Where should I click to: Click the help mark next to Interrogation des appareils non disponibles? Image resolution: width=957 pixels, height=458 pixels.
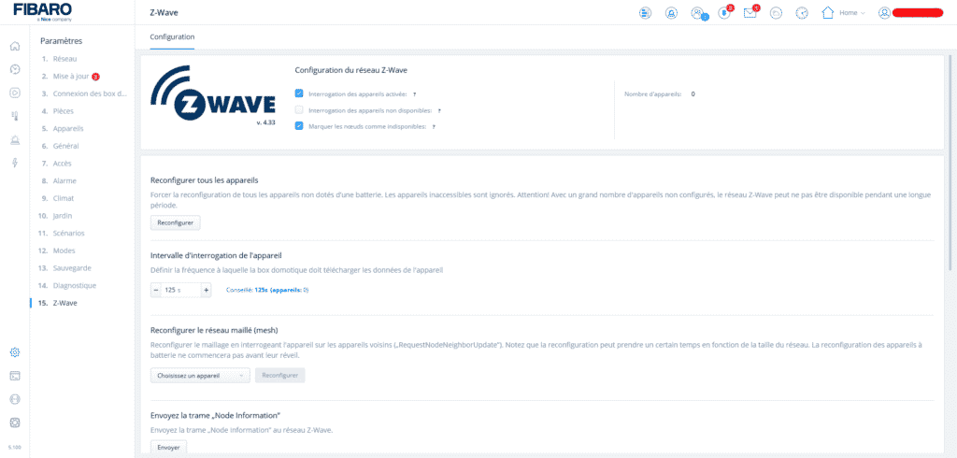pos(439,111)
